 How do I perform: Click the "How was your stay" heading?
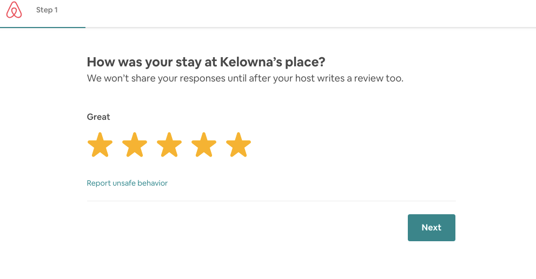click(206, 62)
